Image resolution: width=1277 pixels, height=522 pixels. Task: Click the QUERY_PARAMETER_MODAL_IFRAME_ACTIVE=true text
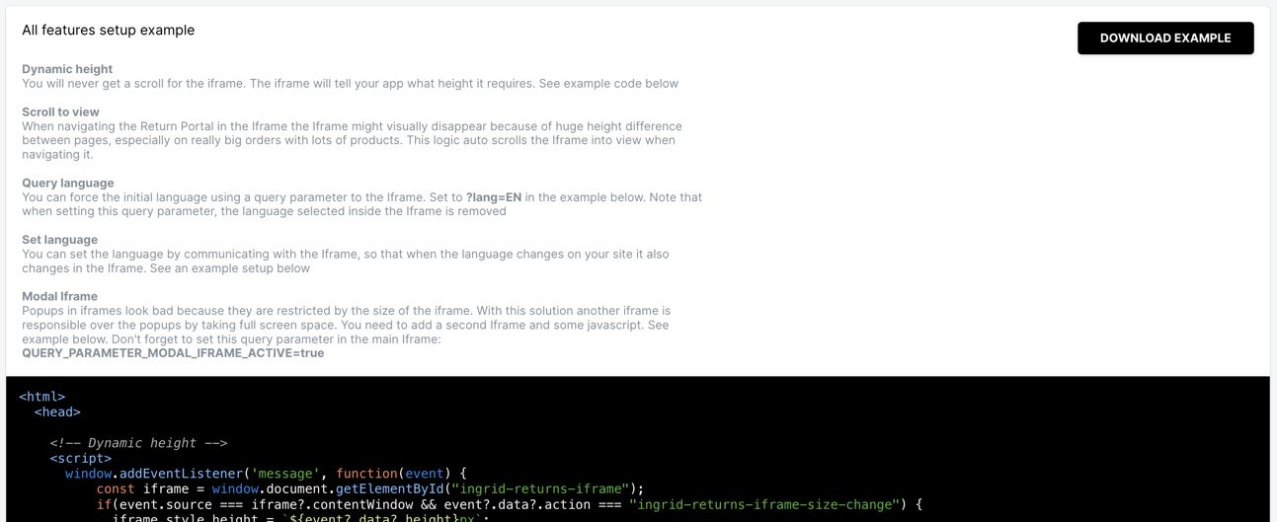pyautogui.click(x=173, y=353)
